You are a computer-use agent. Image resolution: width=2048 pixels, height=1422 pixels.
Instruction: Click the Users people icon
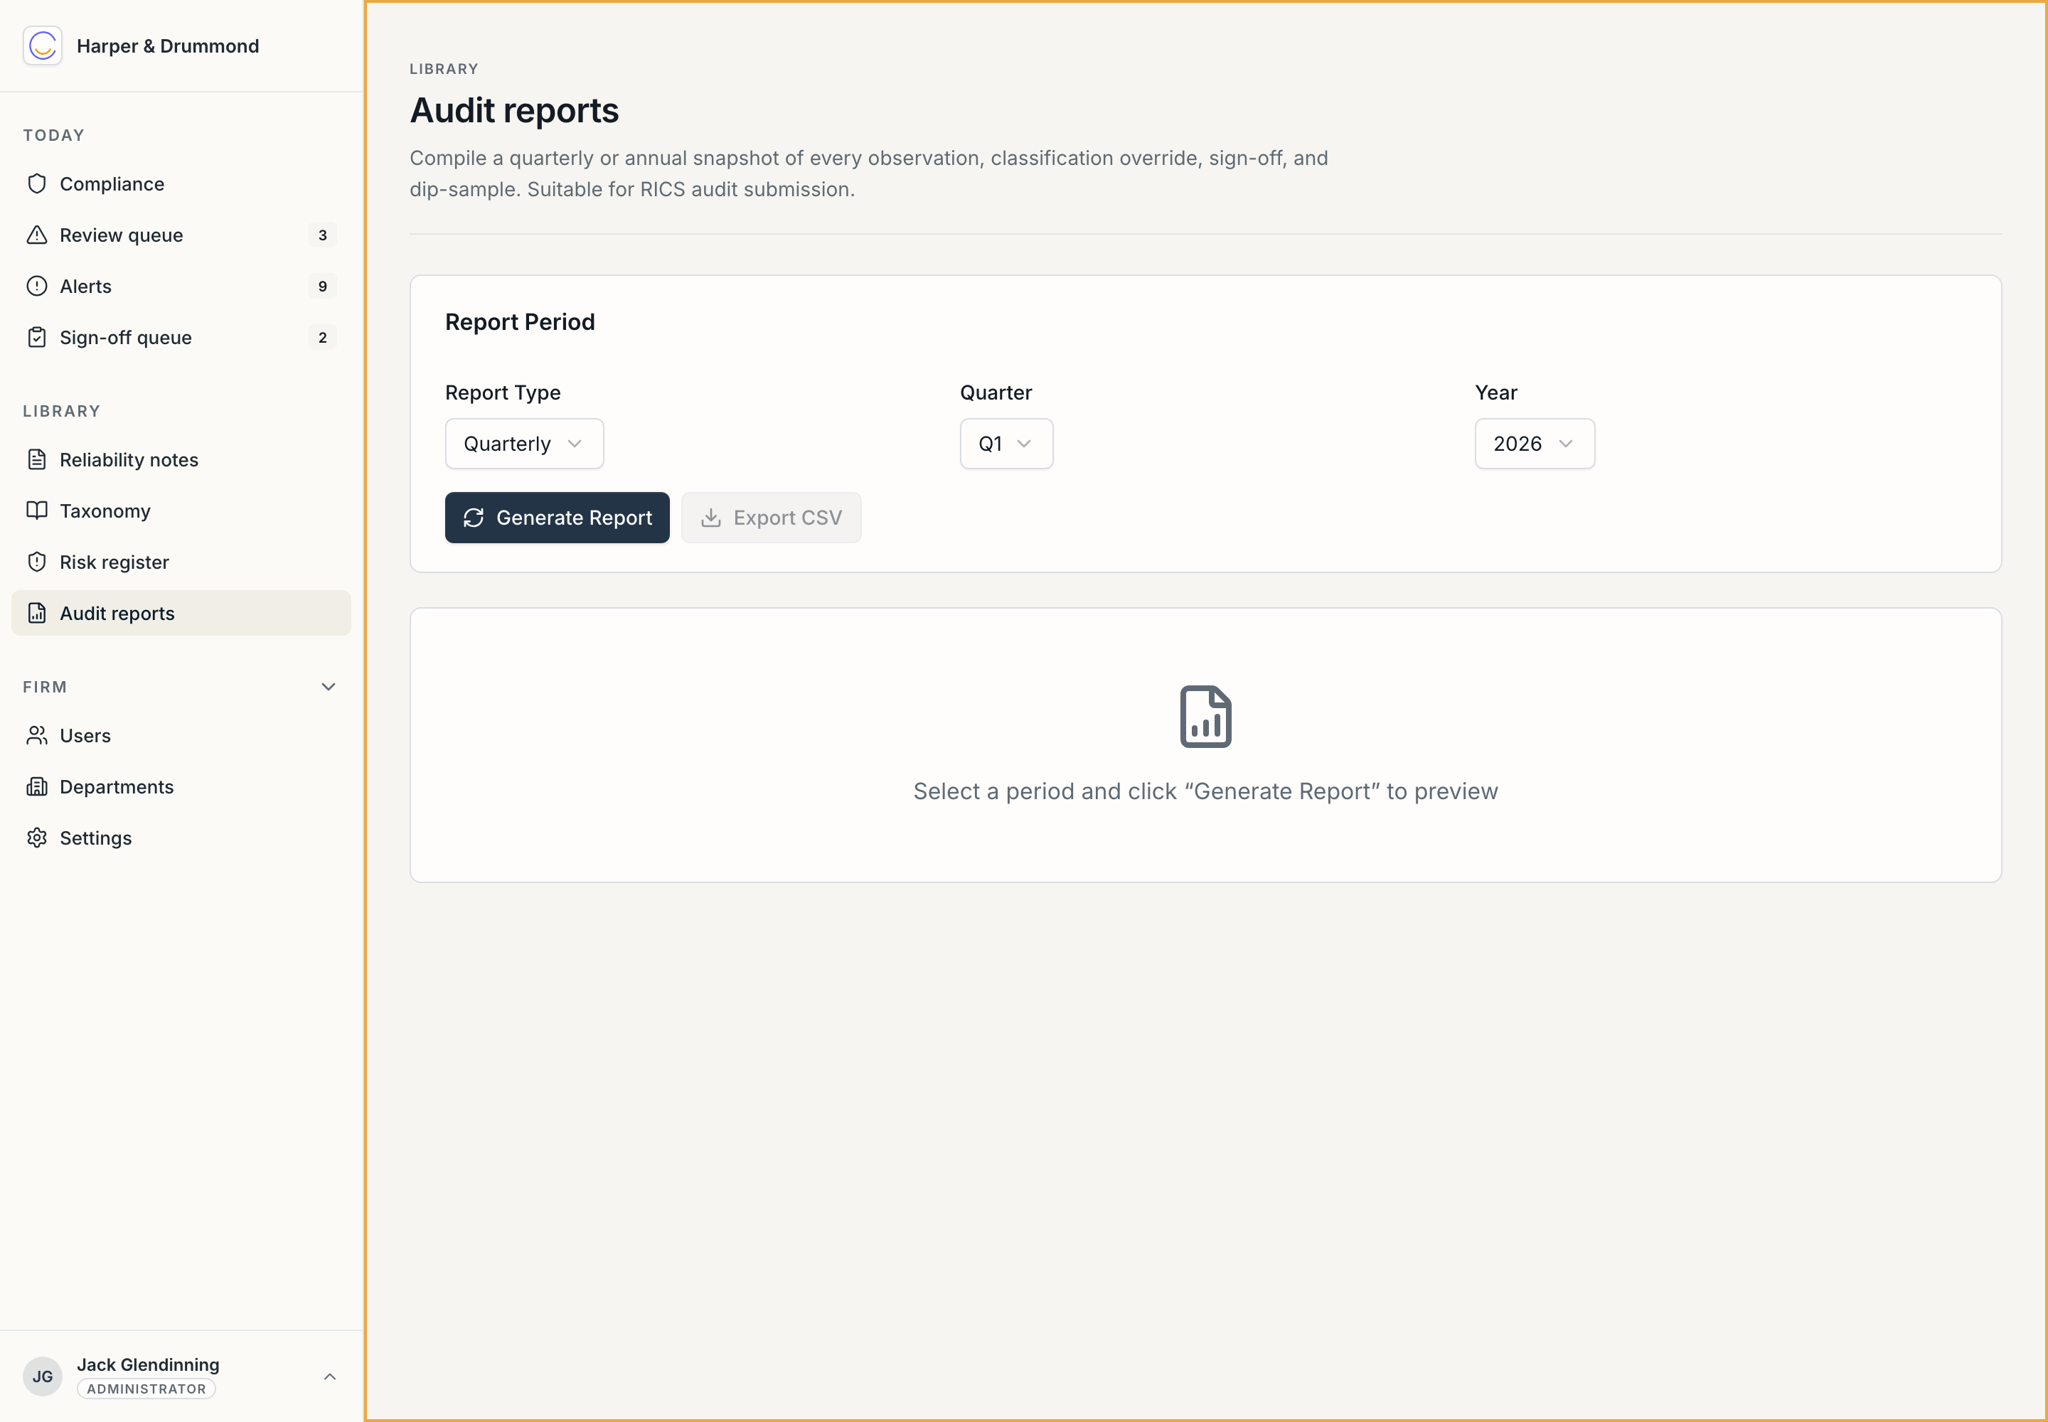tap(36, 735)
